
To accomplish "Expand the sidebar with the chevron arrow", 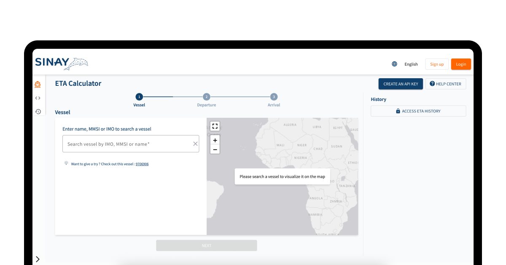I will [38, 259].
